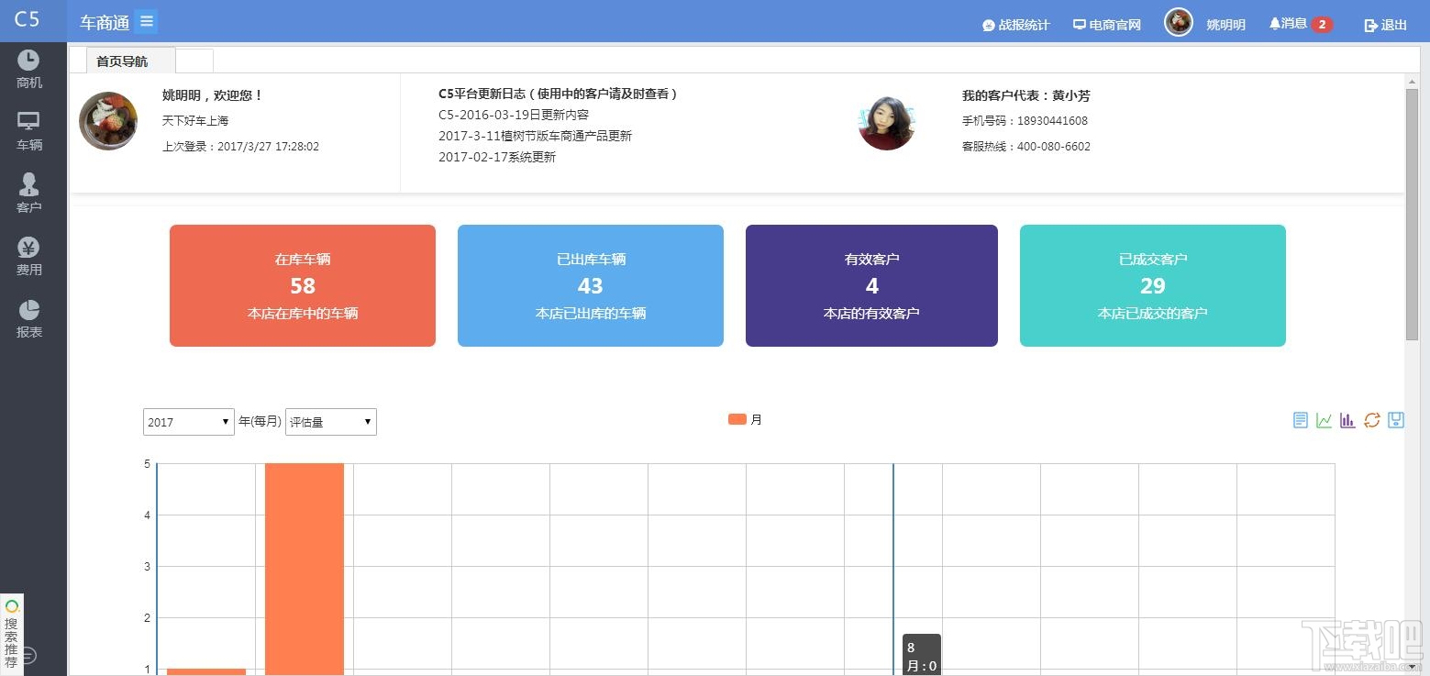
Task: Open the 车辆 vehicles section in sidebar
Action: point(29,132)
